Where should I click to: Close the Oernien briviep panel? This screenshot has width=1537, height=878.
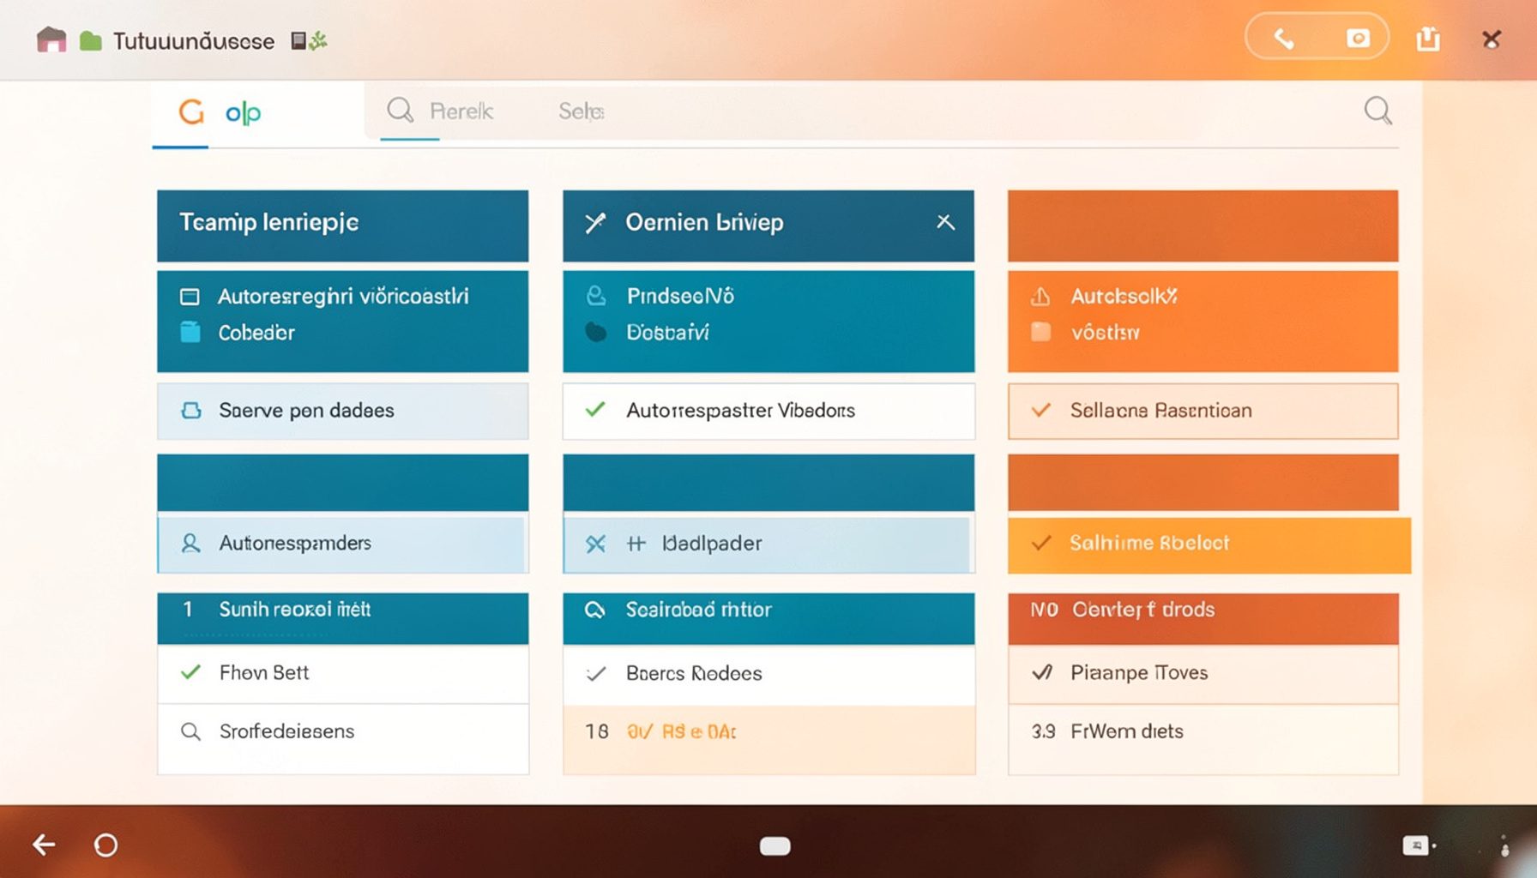point(945,222)
